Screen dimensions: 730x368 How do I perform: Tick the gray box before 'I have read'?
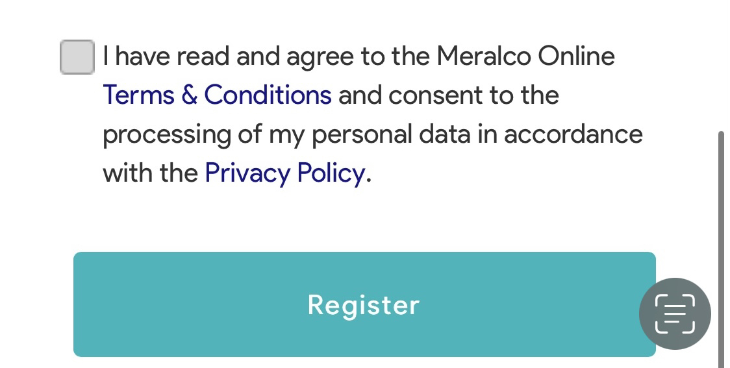[77, 56]
